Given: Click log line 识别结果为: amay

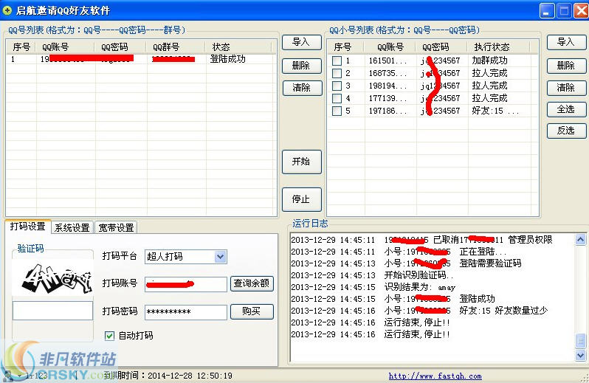Looking at the screenshot, I should tap(373, 287).
